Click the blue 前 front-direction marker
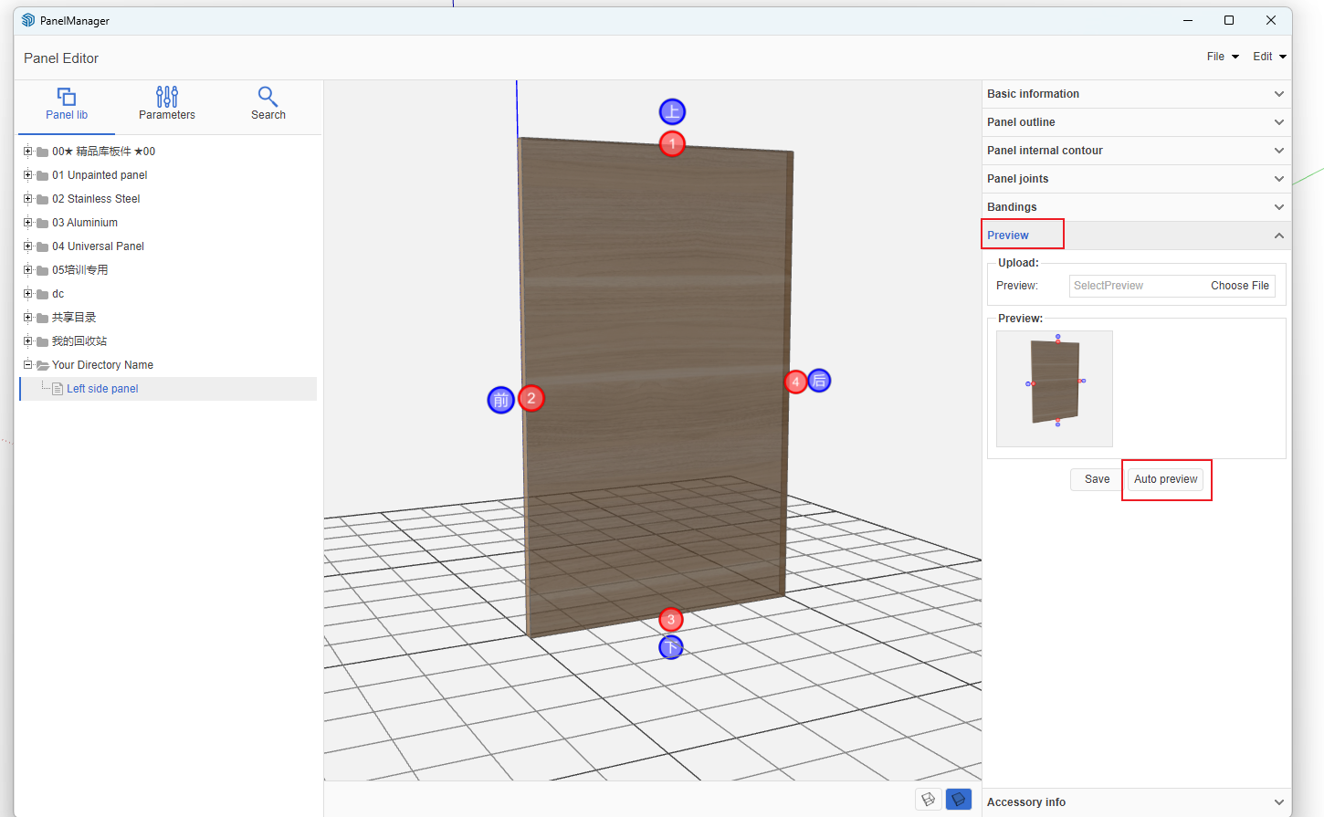The image size is (1324, 817). click(500, 400)
